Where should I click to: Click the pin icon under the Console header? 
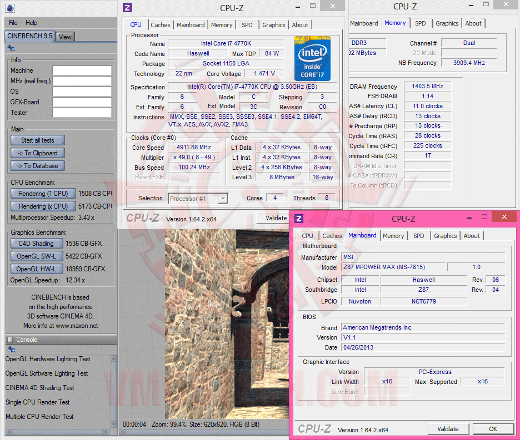[x=12, y=349]
